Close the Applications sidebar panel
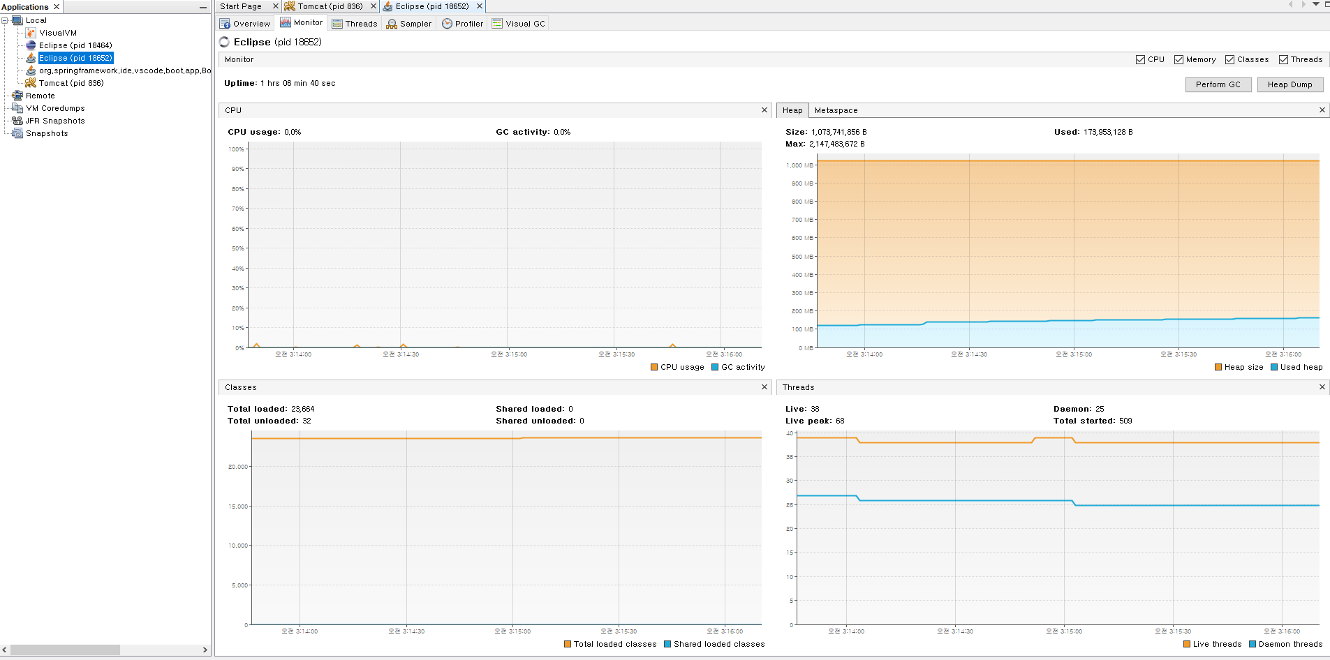Screen dimensions: 1330x660 point(57,7)
